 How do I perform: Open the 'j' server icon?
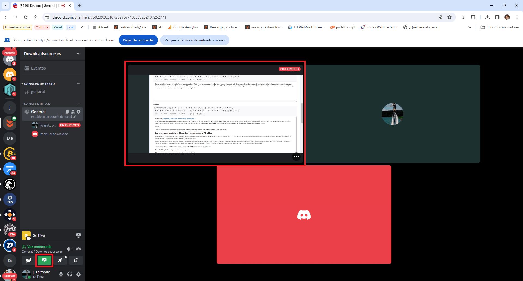10,107
